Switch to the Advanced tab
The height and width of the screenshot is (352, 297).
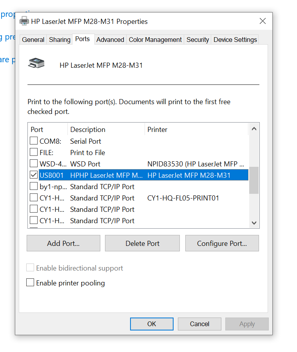point(110,39)
